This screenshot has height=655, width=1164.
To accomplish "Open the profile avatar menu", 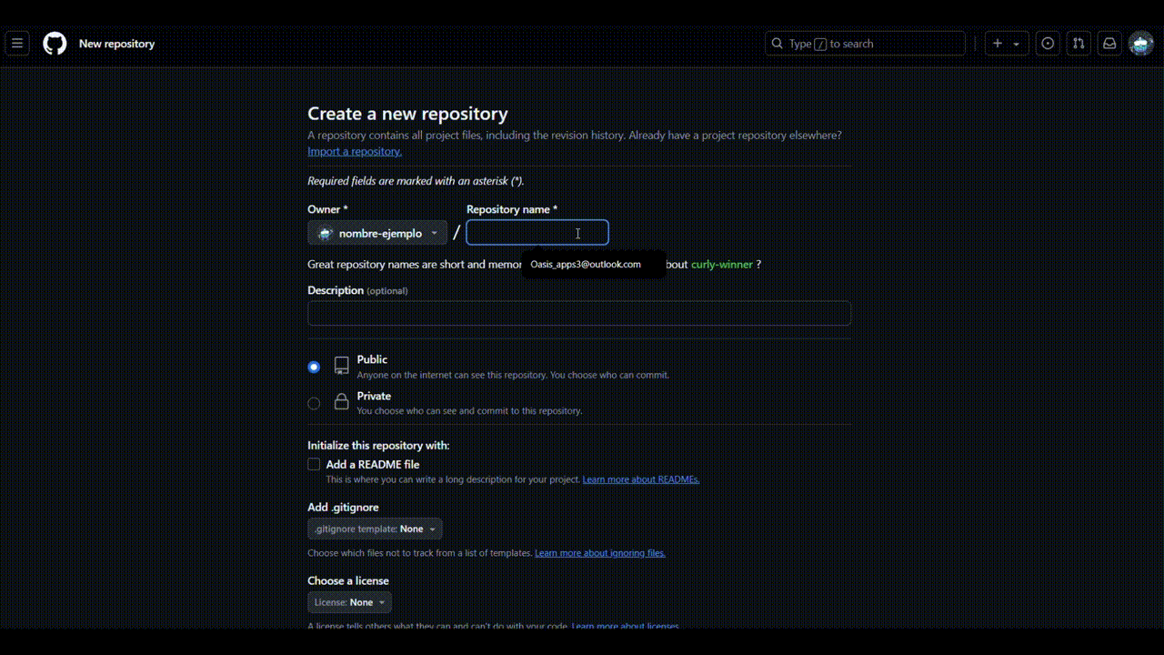I will pos(1141,43).
